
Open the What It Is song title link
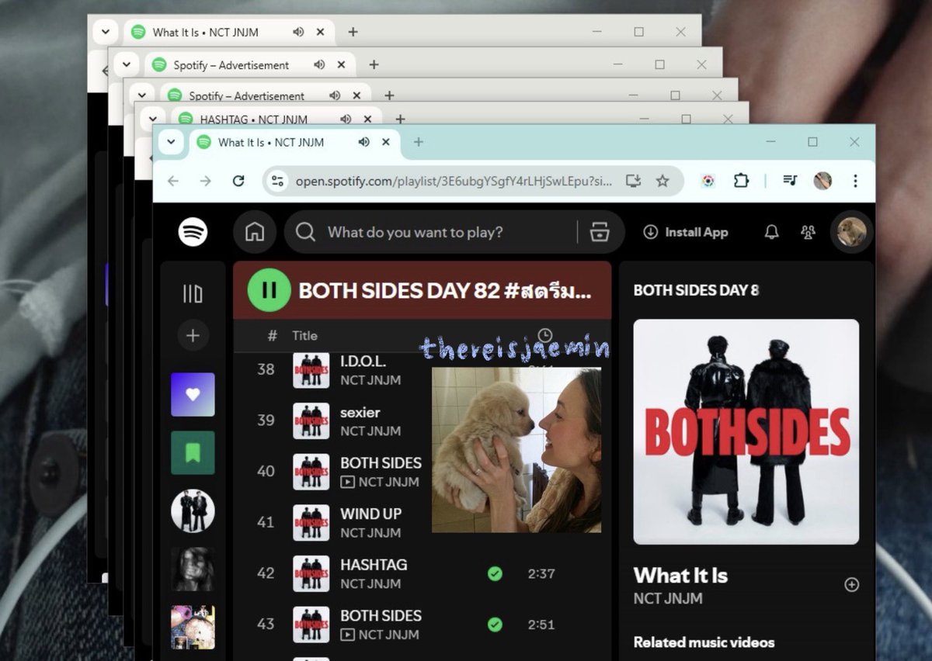click(x=680, y=576)
